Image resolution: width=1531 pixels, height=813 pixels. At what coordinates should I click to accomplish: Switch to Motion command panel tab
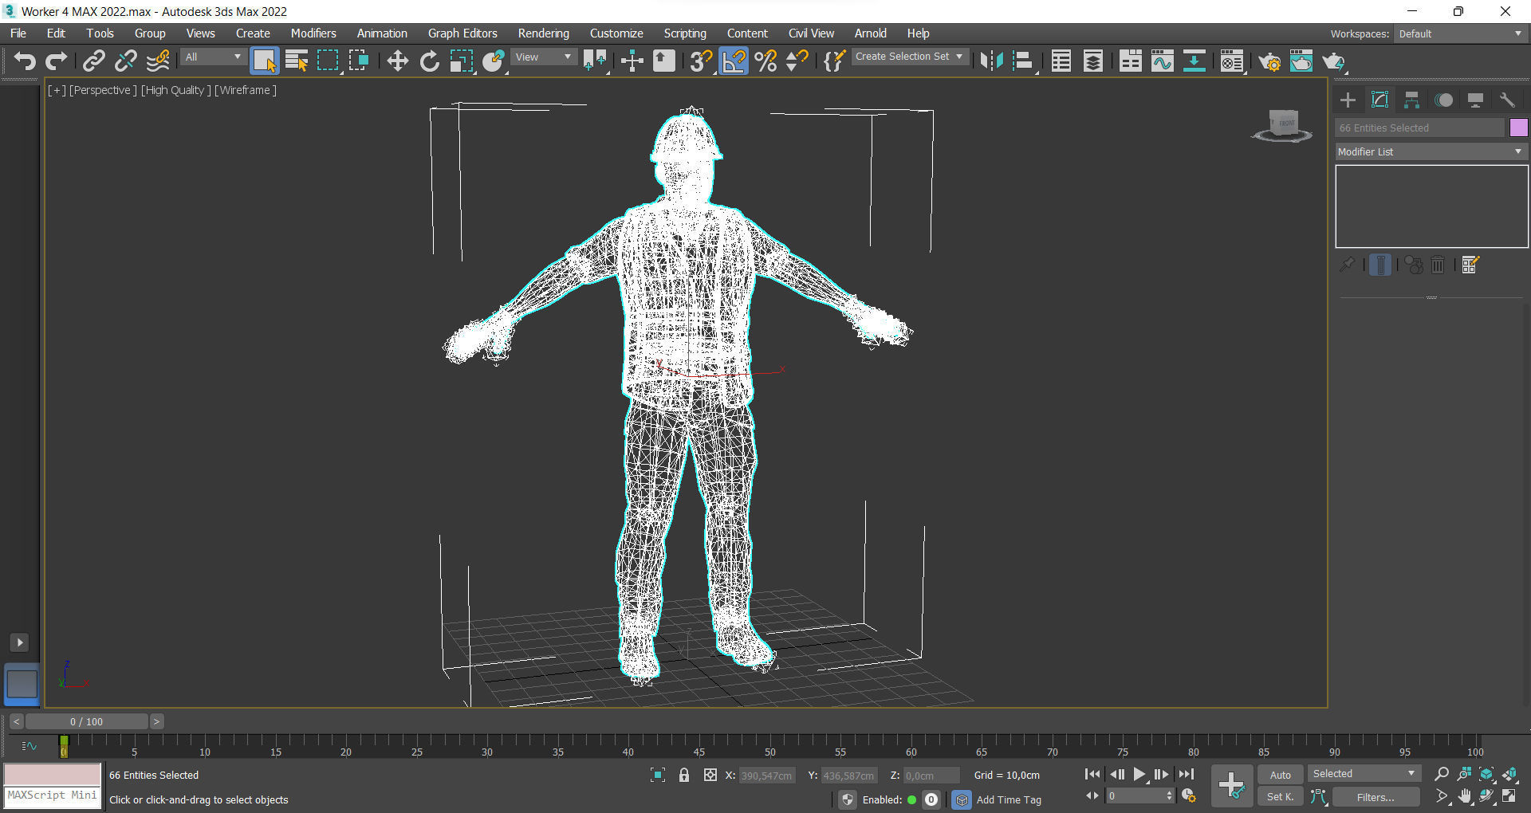click(1443, 100)
